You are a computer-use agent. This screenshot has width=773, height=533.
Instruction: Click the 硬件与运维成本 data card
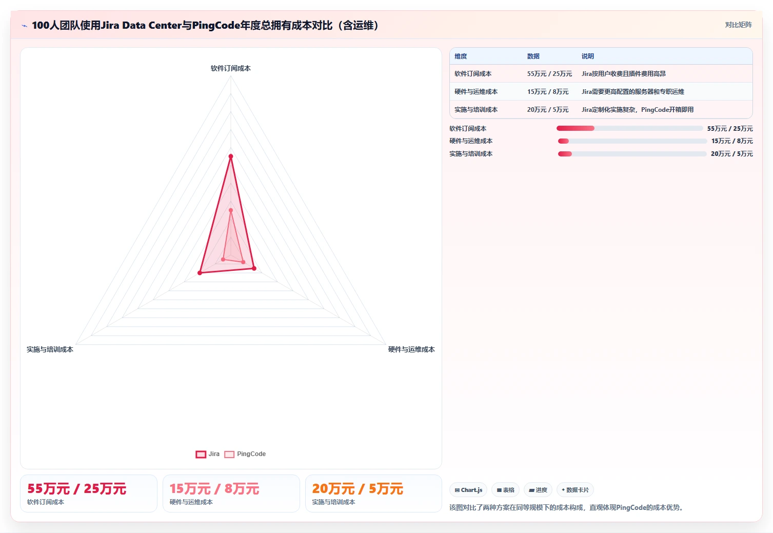[231, 493]
